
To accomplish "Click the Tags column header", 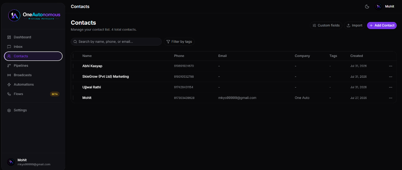I will click(333, 56).
